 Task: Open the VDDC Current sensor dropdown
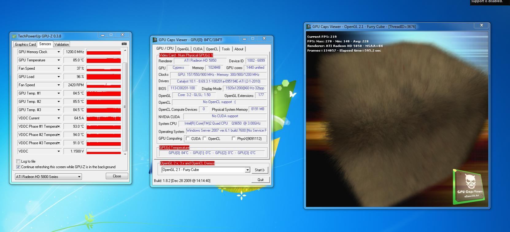[59, 118]
